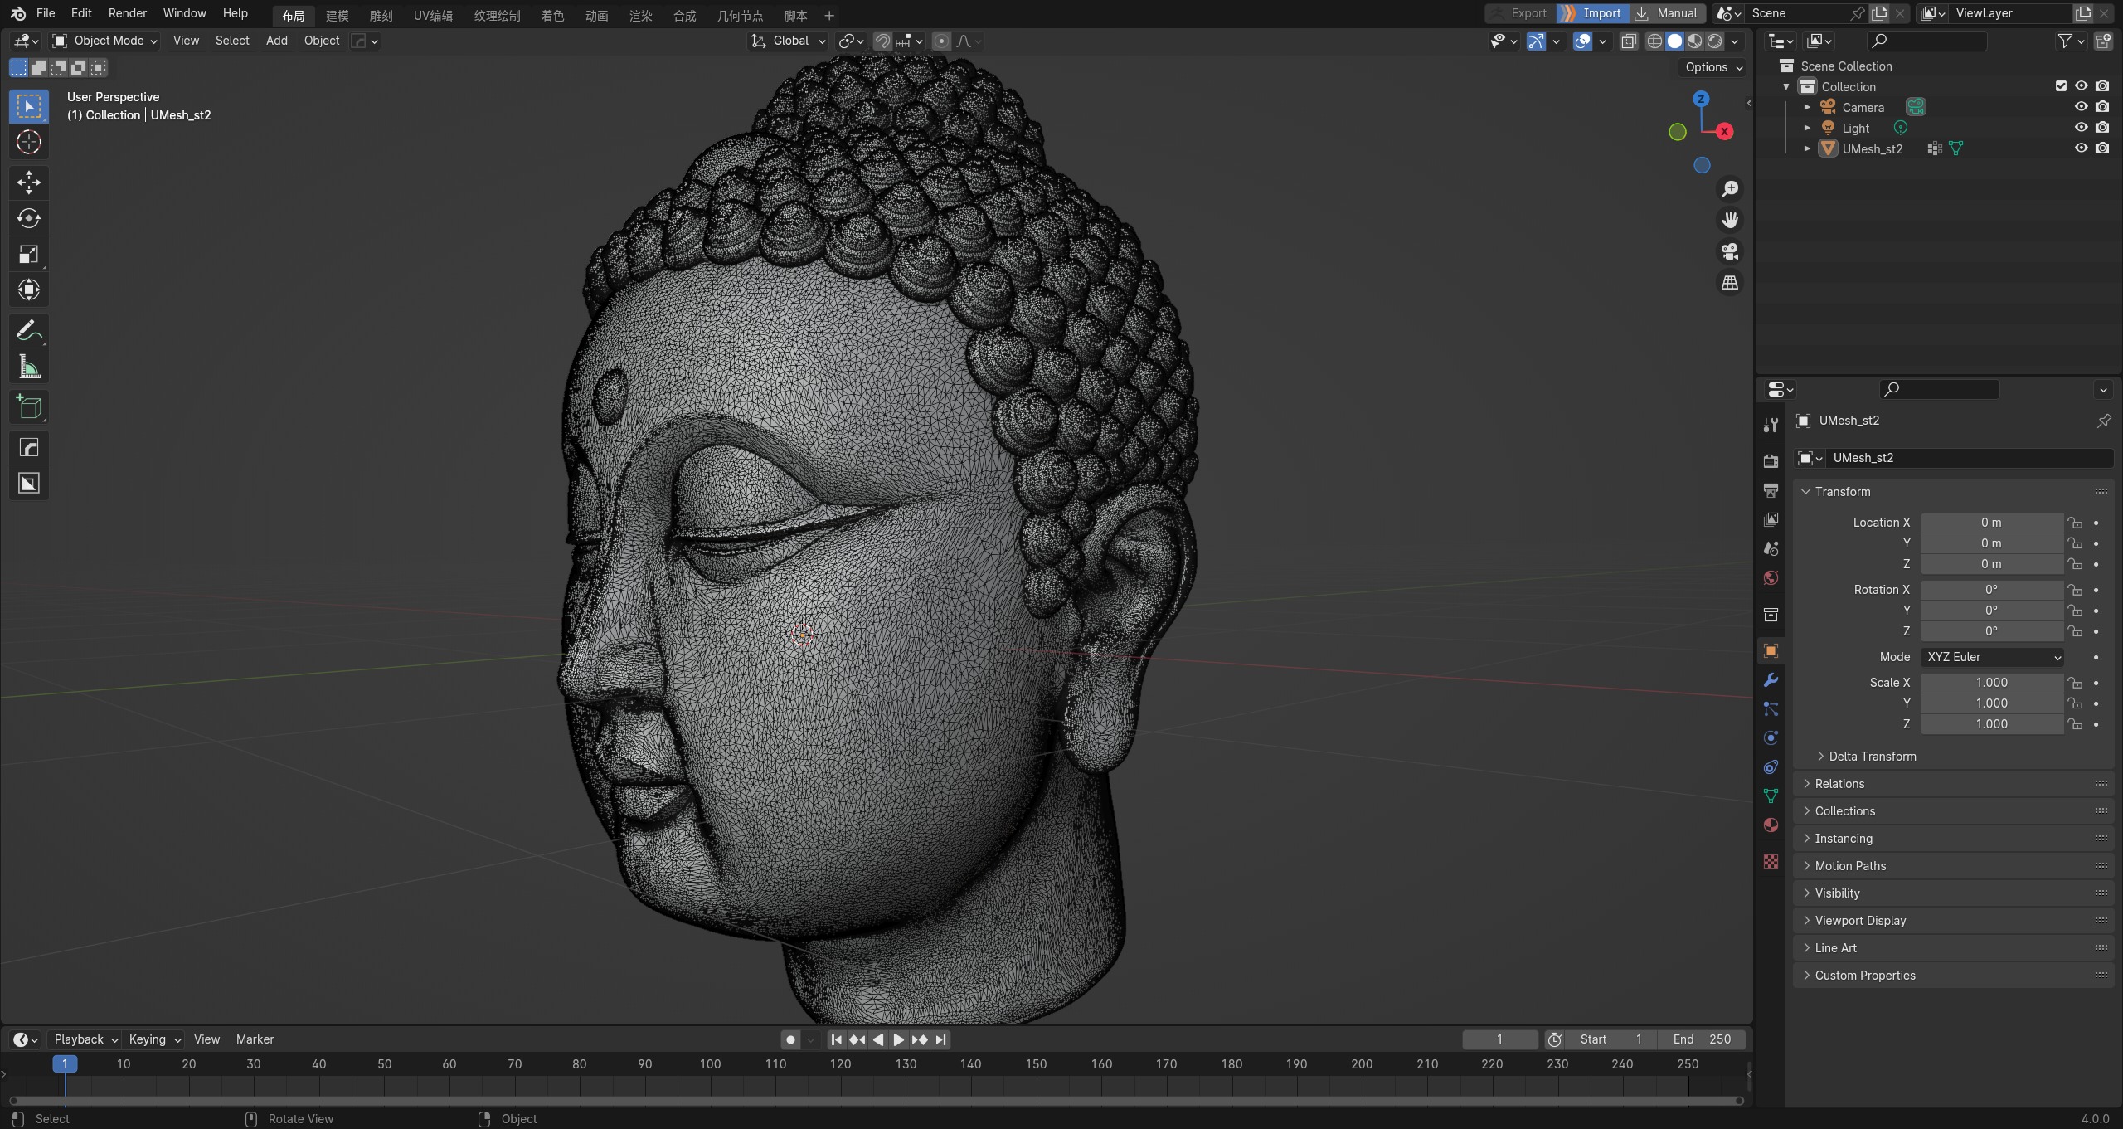Open the timeline Marker menu
The image size is (2123, 1129).
[x=255, y=1039]
